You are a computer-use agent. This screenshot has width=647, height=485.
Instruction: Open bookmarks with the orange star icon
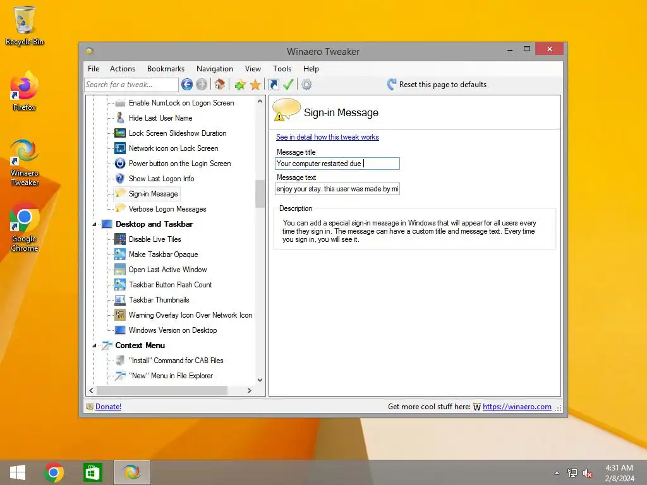255,85
